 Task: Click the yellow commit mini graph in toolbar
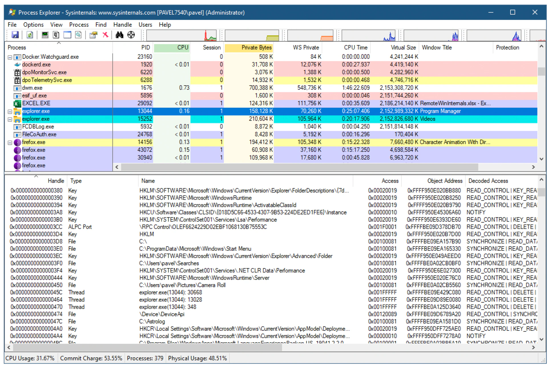(x=252, y=35)
